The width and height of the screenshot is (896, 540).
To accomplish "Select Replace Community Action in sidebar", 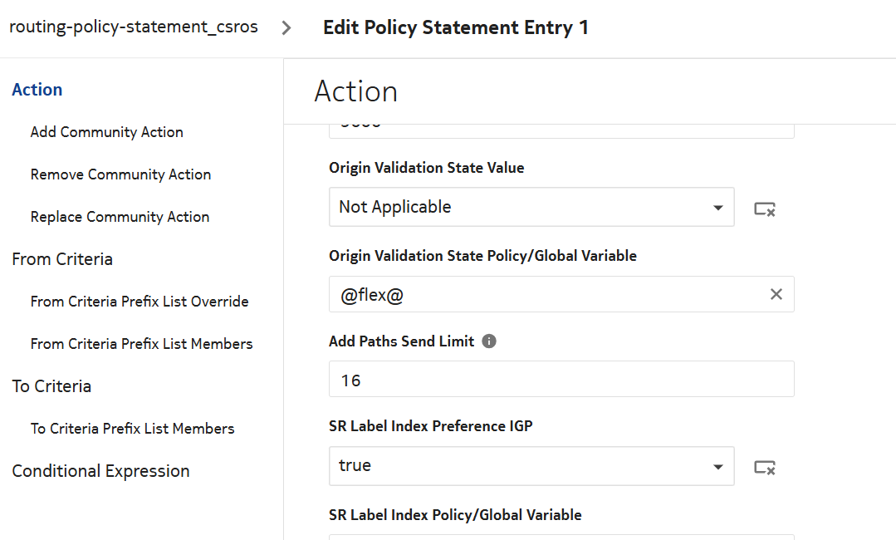I will tap(120, 217).
